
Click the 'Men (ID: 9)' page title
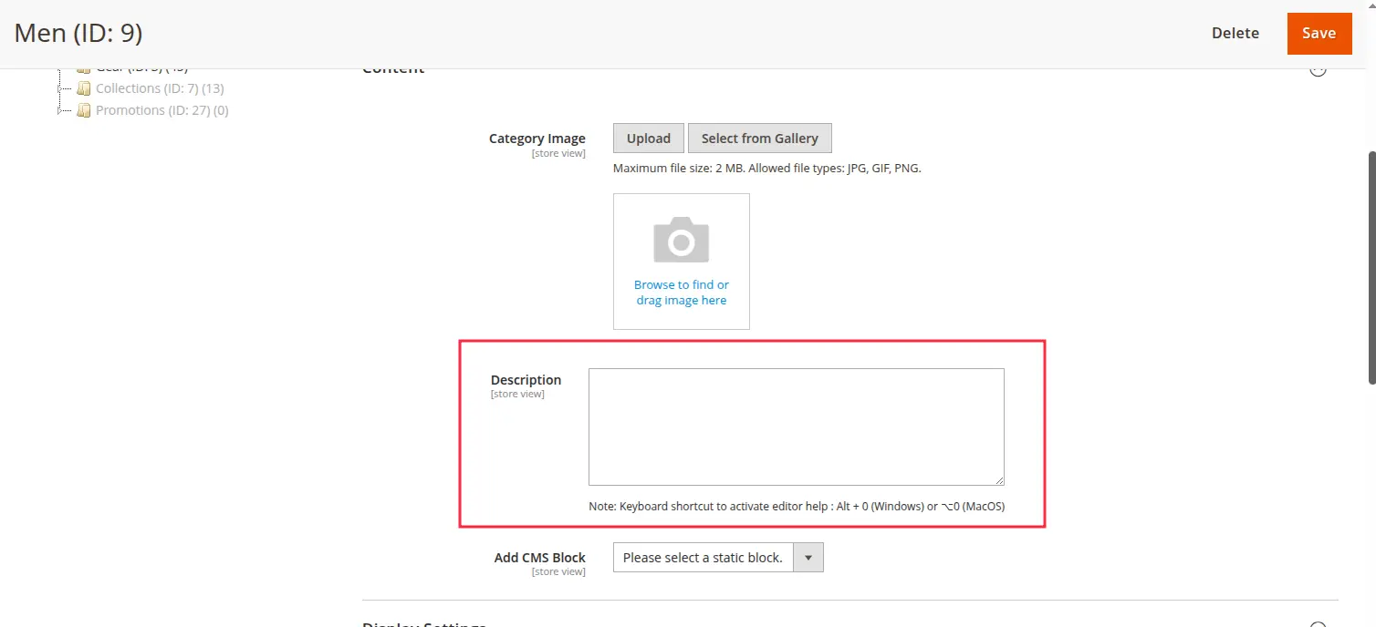78,34
